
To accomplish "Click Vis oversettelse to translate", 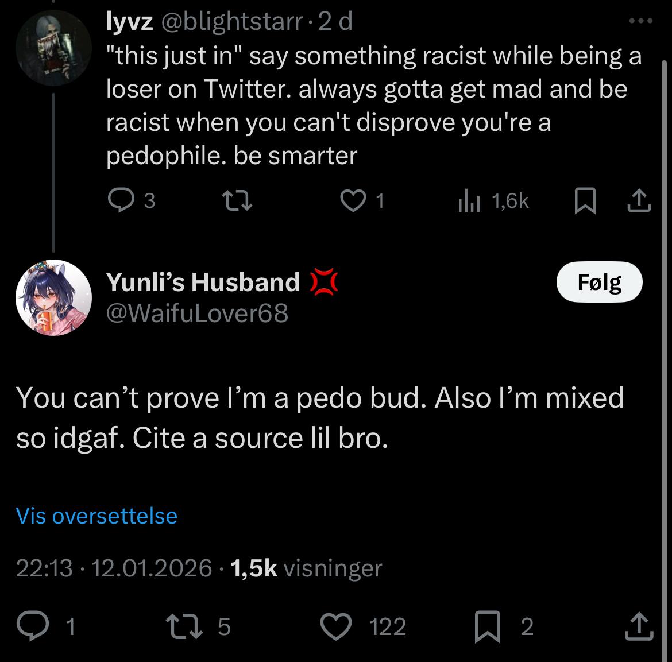I will click(x=96, y=516).
